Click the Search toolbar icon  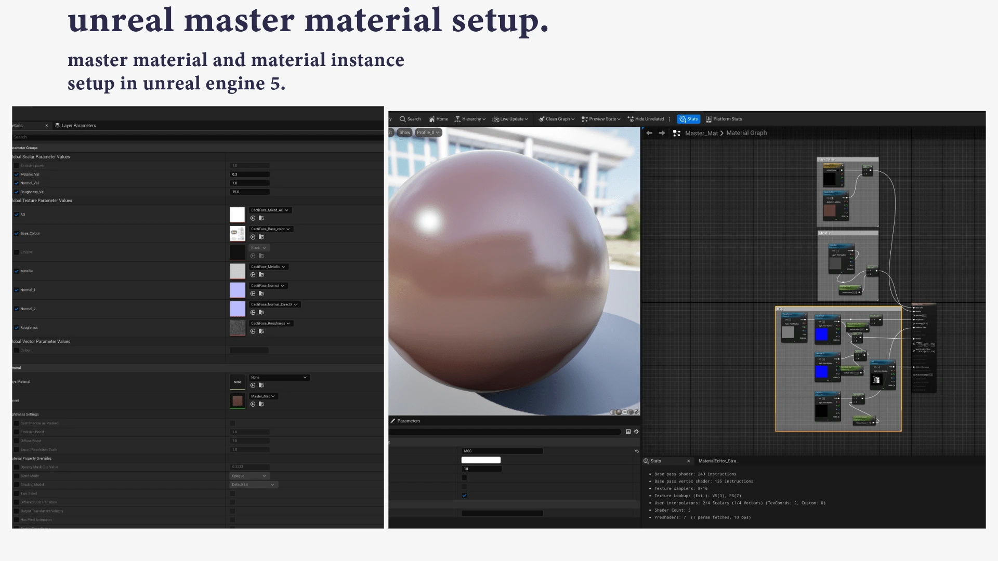pyautogui.click(x=402, y=119)
